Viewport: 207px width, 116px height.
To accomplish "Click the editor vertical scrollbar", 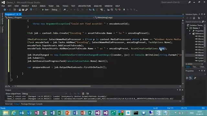I will (183, 53).
